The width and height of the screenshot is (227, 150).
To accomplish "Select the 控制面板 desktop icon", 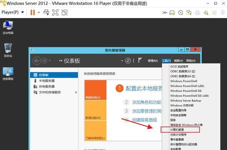I will 8,73.
